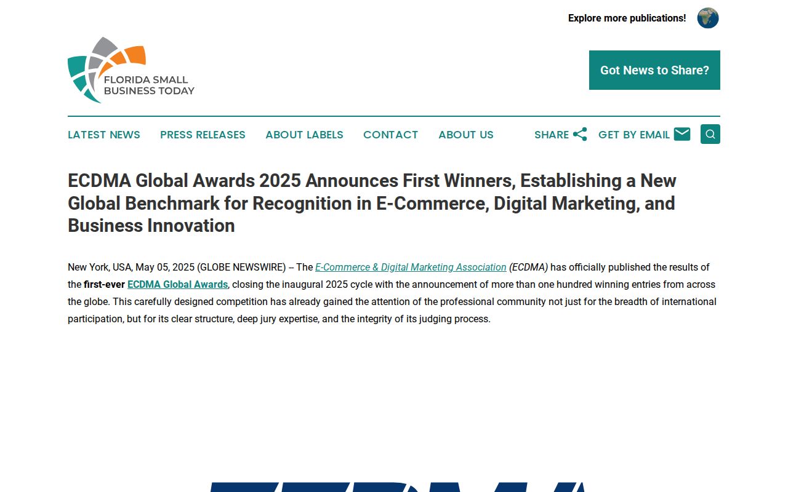The width and height of the screenshot is (788, 492).
Task: Open the ABOUT US page
Action: click(x=466, y=135)
